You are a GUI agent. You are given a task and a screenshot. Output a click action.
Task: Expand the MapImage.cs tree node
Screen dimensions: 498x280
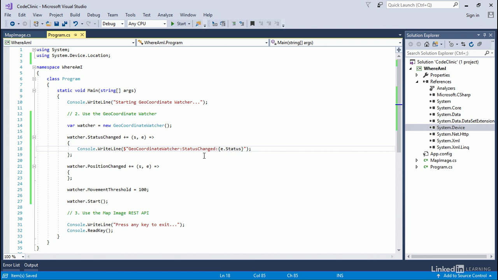(417, 161)
